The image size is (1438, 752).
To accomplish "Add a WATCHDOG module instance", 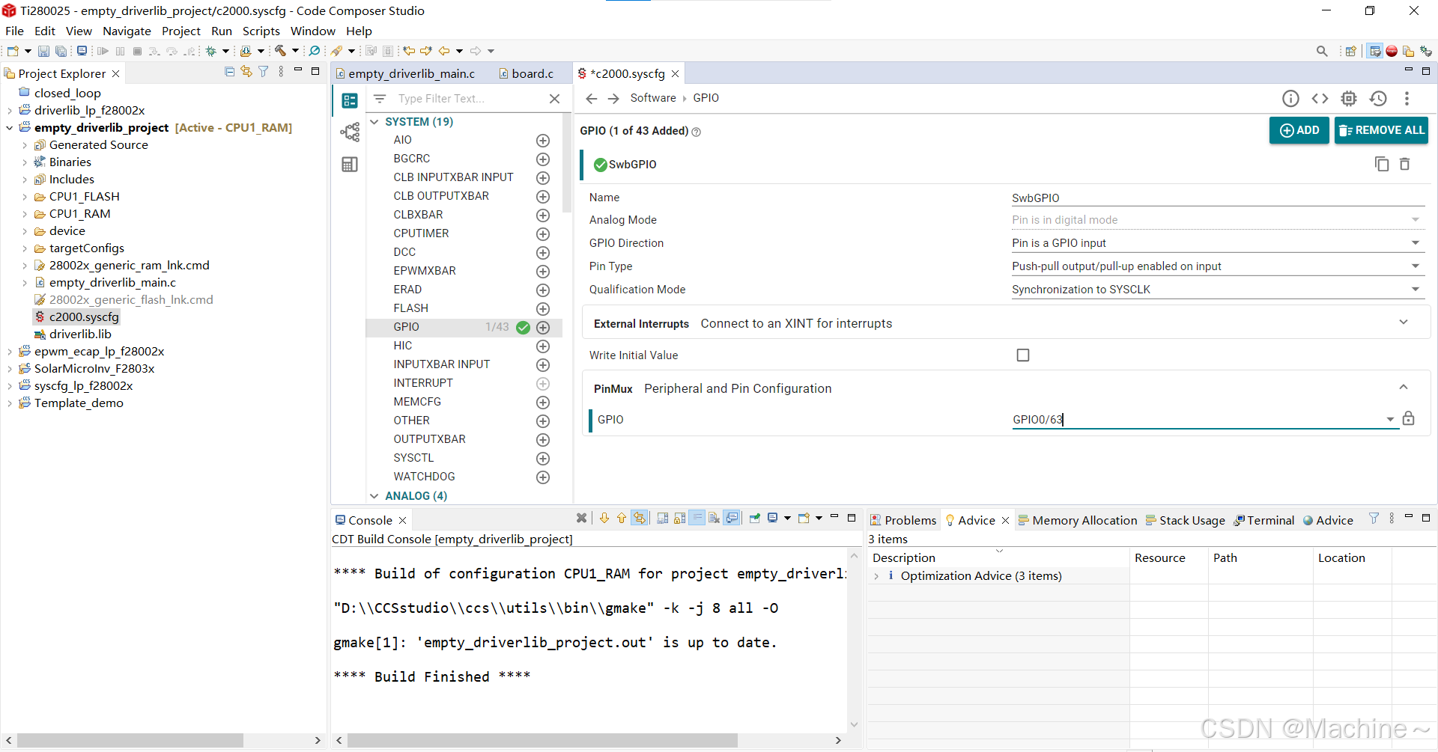I will click(x=543, y=477).
